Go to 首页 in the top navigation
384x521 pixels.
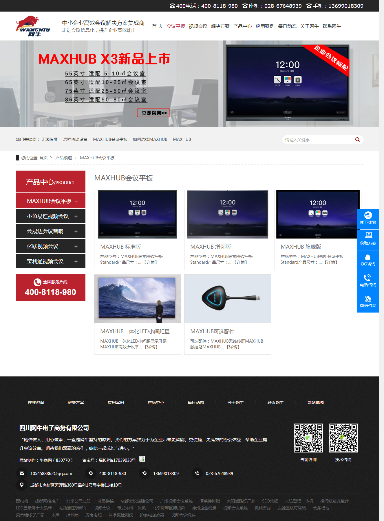click(x=157, y=26)
